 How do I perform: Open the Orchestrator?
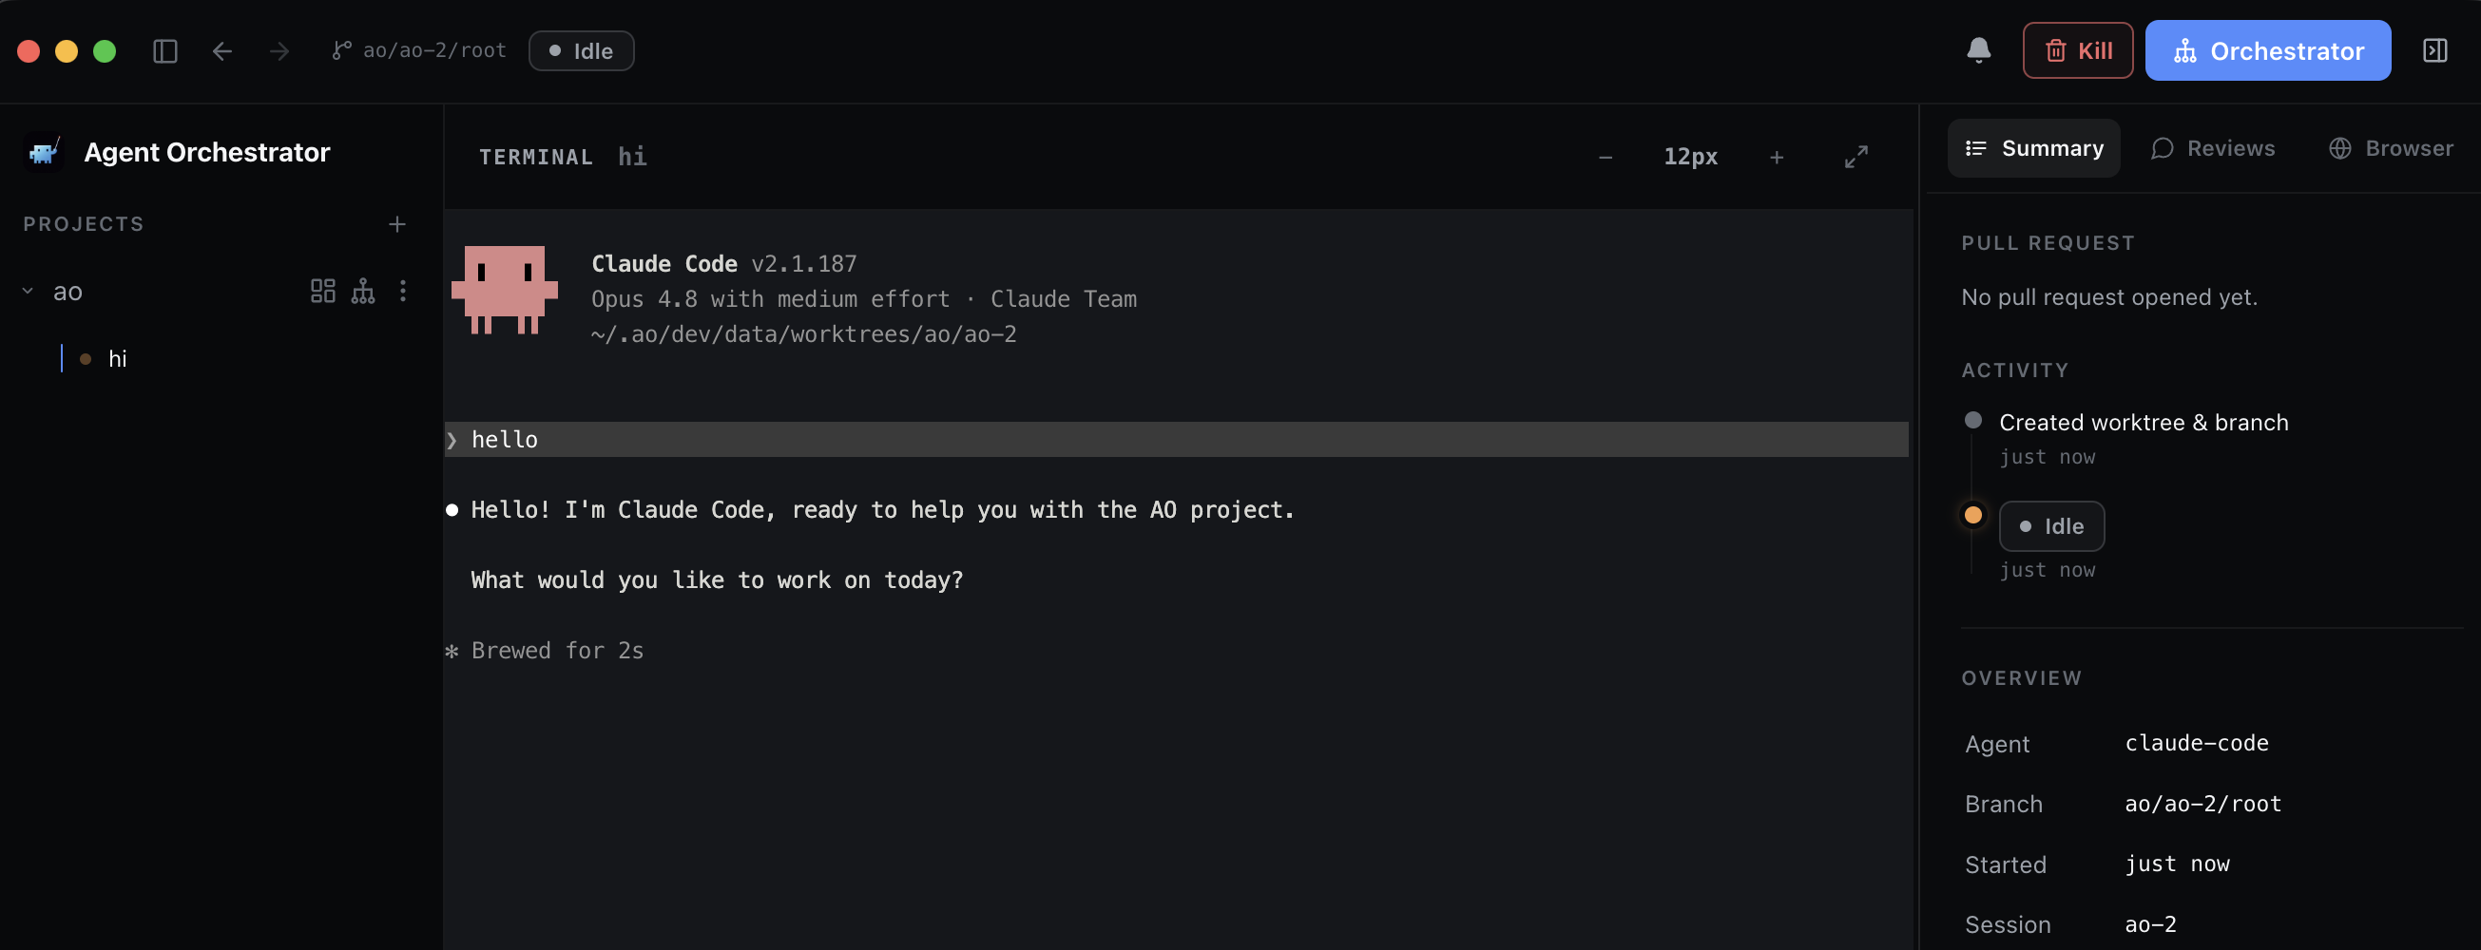2267,50
